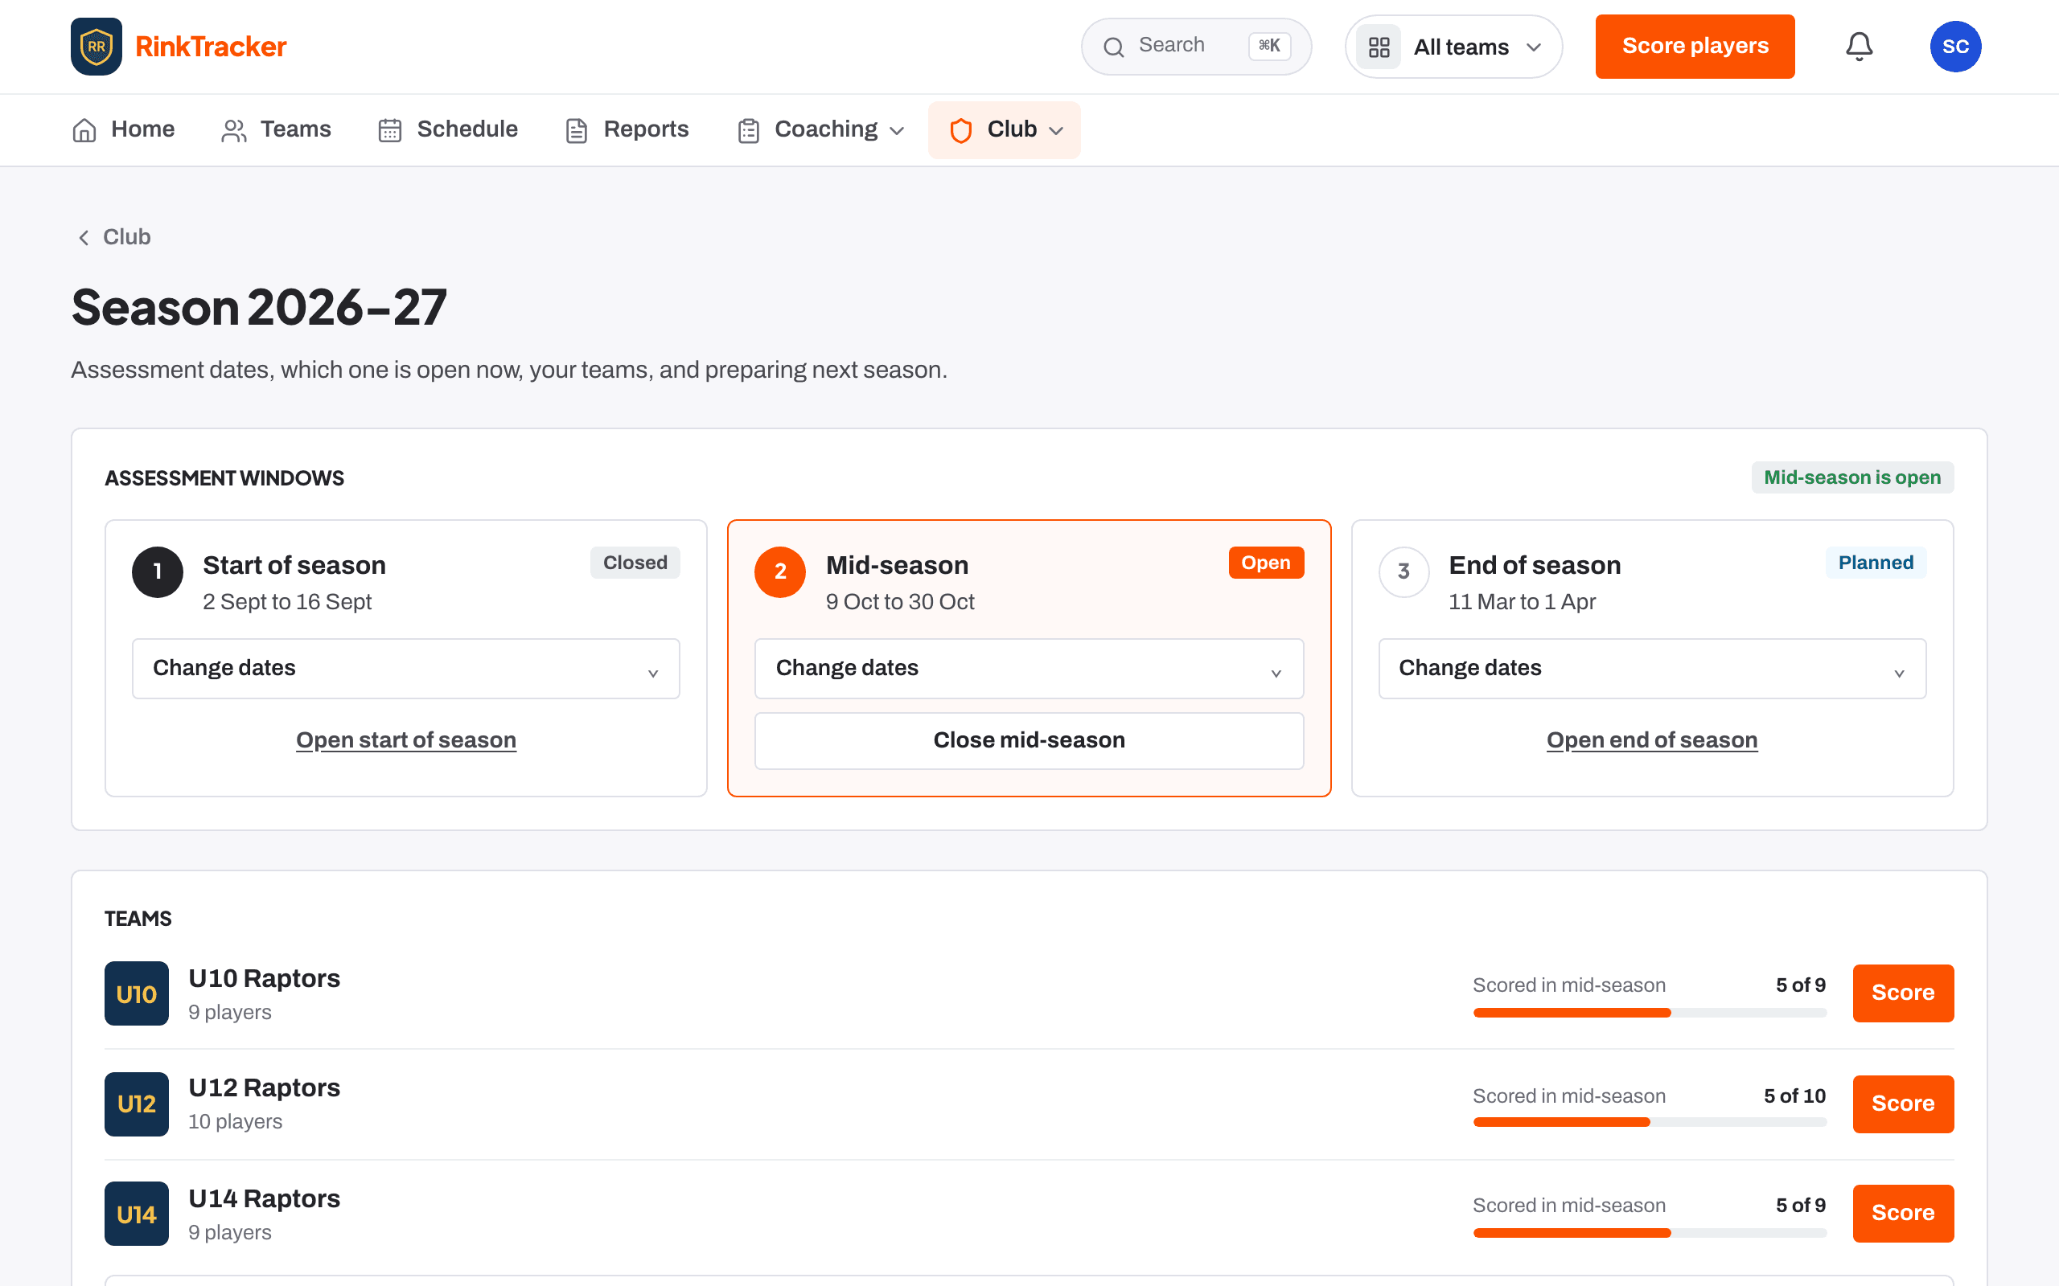The width and height of the screenshot is (2059, 1286).
Task: Click the step 2 Mid-season circle
Action: (780, 571)
